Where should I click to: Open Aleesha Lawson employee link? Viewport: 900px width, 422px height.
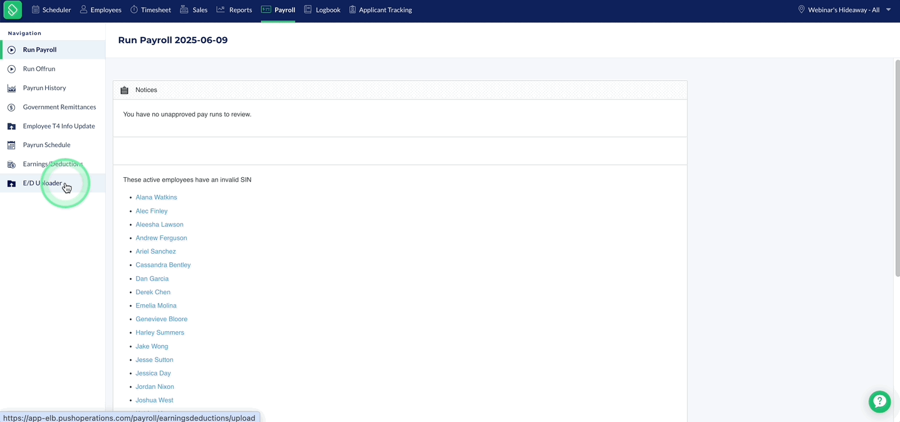click(159, 225)
